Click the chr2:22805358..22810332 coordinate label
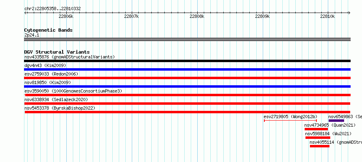The width and height of the screenshot is (362, 162). pyautogui.click(x=52, y=9)
